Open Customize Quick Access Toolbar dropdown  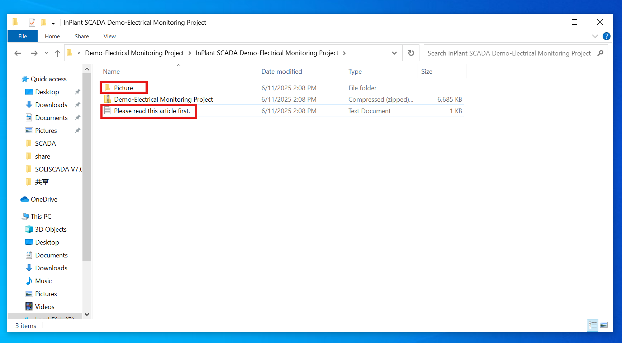tap(53, 23)
